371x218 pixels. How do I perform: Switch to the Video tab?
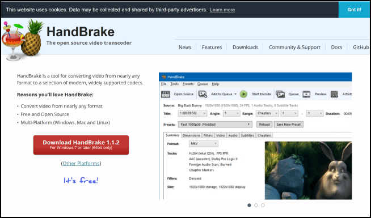point(220,135)
